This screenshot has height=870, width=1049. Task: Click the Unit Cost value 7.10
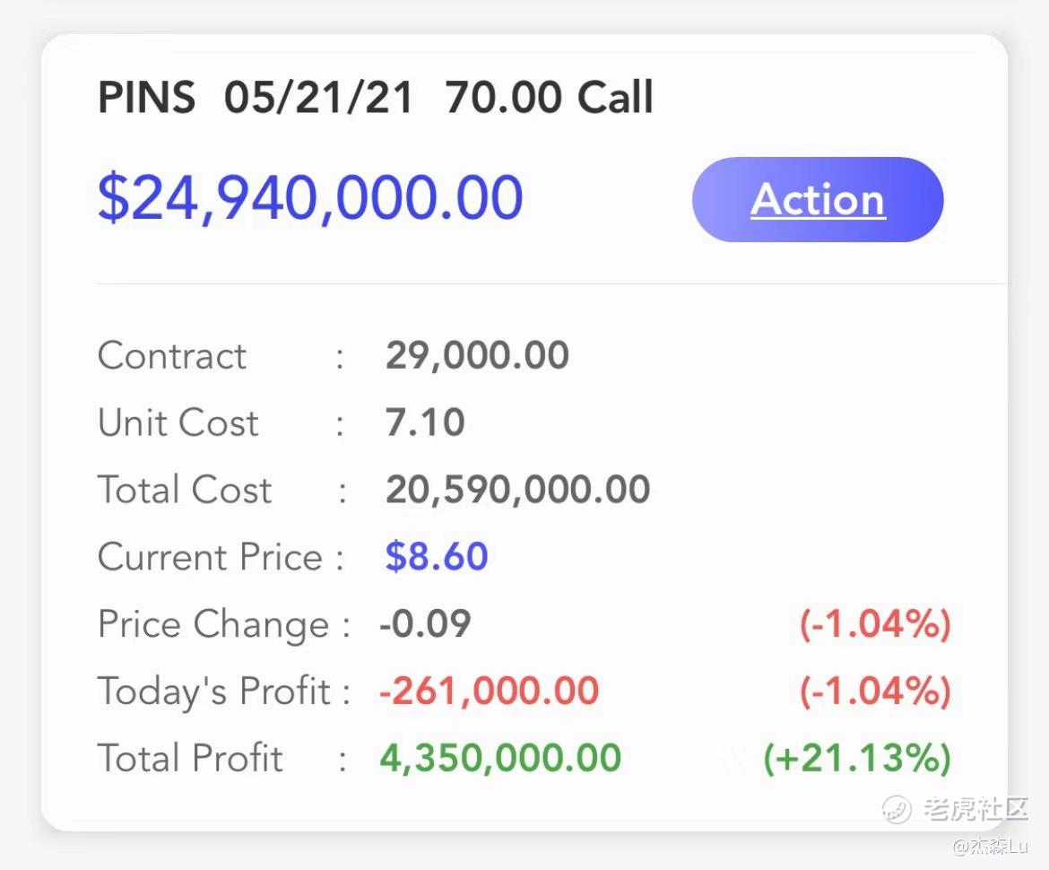425,422
